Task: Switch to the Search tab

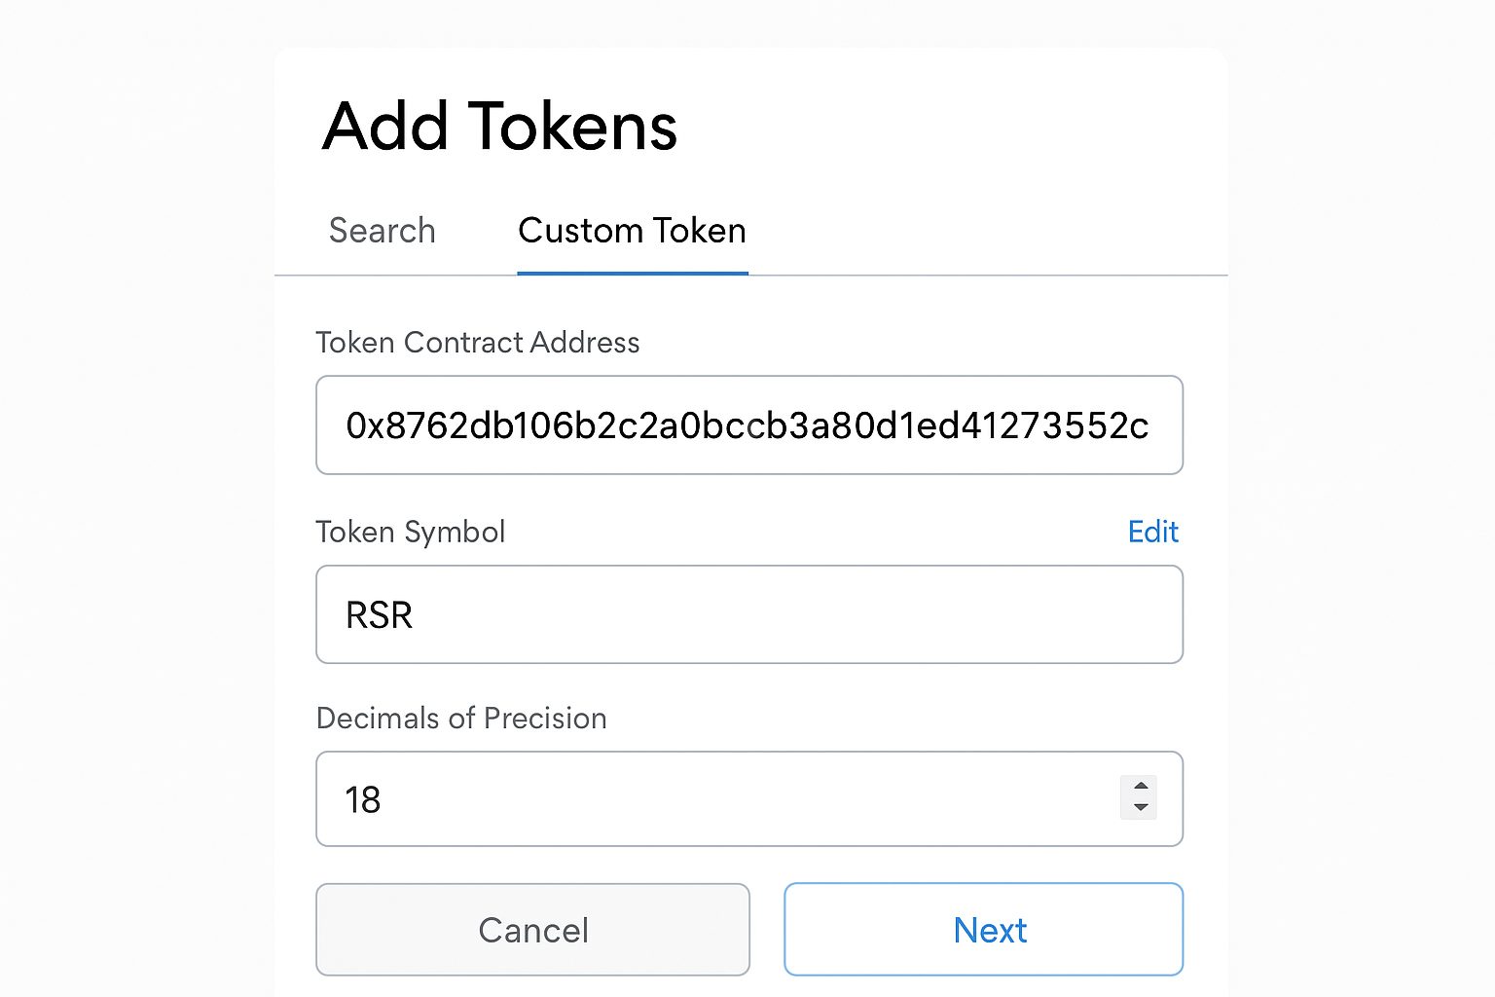Action: coord(382,231)
